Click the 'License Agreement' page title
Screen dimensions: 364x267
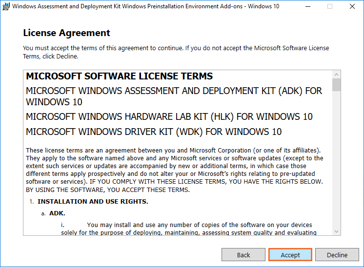pyautogui.click(x=67, y=33)
